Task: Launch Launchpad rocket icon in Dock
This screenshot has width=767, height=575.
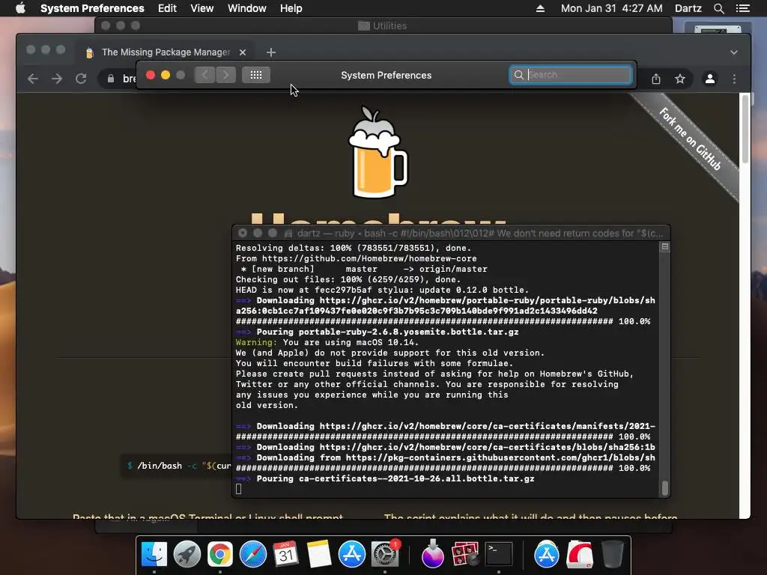Action: coord(187,554)
